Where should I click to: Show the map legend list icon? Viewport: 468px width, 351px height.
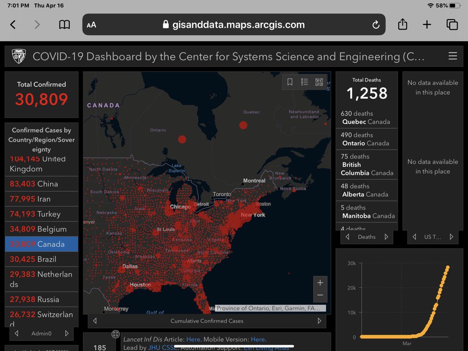[304, 82]
